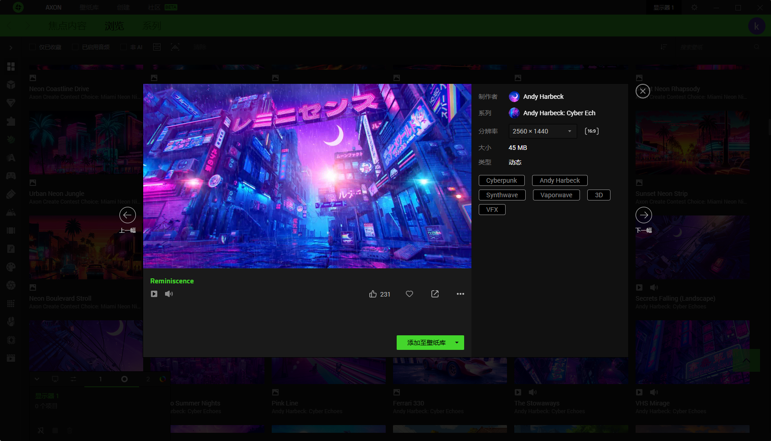771x441 pixels.
Task: Switch to the 系列 tab
Action: (x=152, y=26)
